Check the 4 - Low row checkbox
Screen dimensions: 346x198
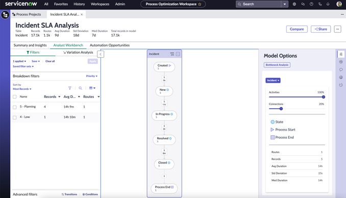click(15, 117)
